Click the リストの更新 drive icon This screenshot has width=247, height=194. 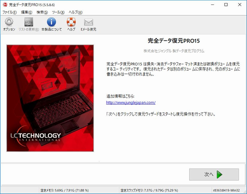[x=29, y=22]
